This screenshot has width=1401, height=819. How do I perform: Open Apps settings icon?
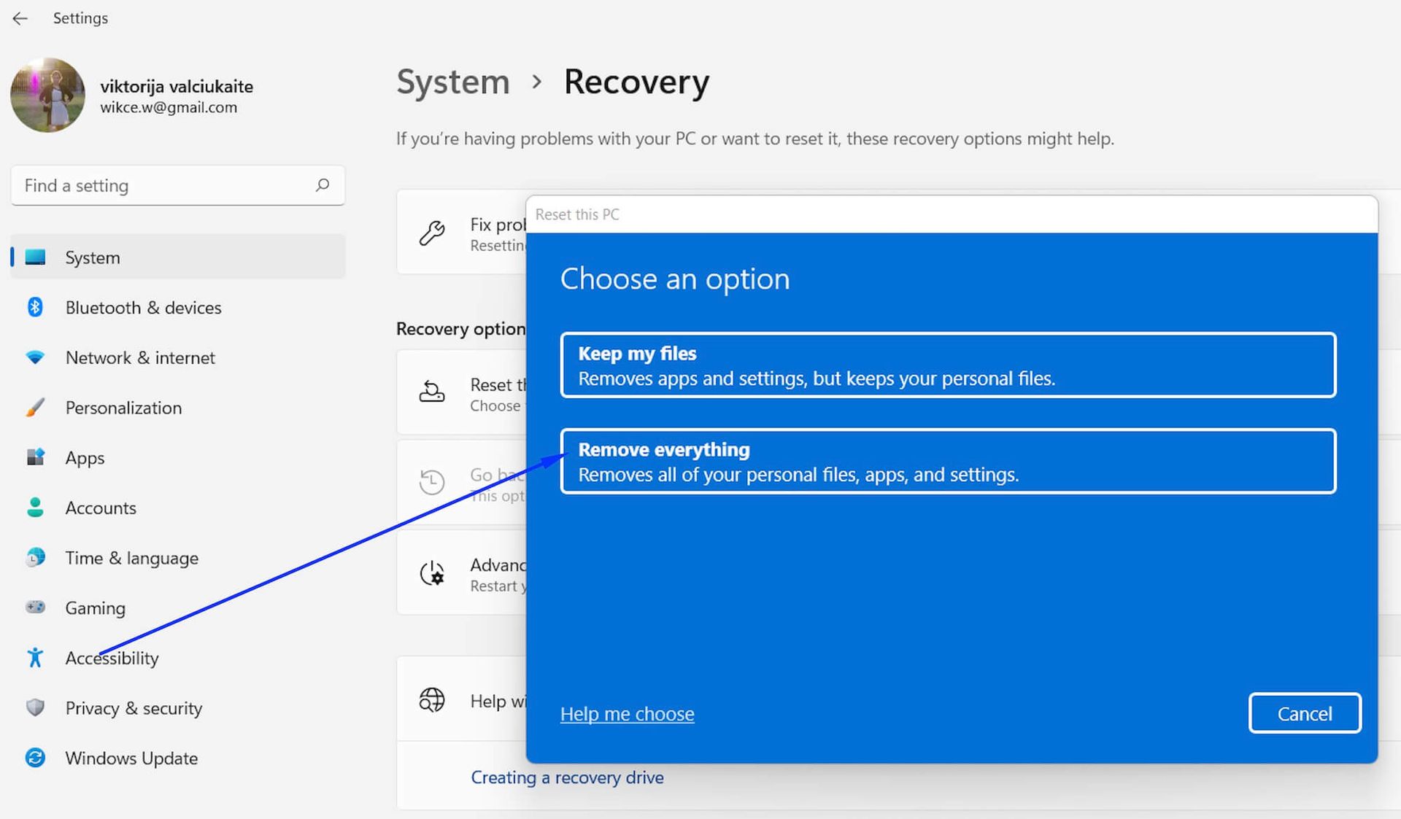pyautogui.click(x=35, y=455)
